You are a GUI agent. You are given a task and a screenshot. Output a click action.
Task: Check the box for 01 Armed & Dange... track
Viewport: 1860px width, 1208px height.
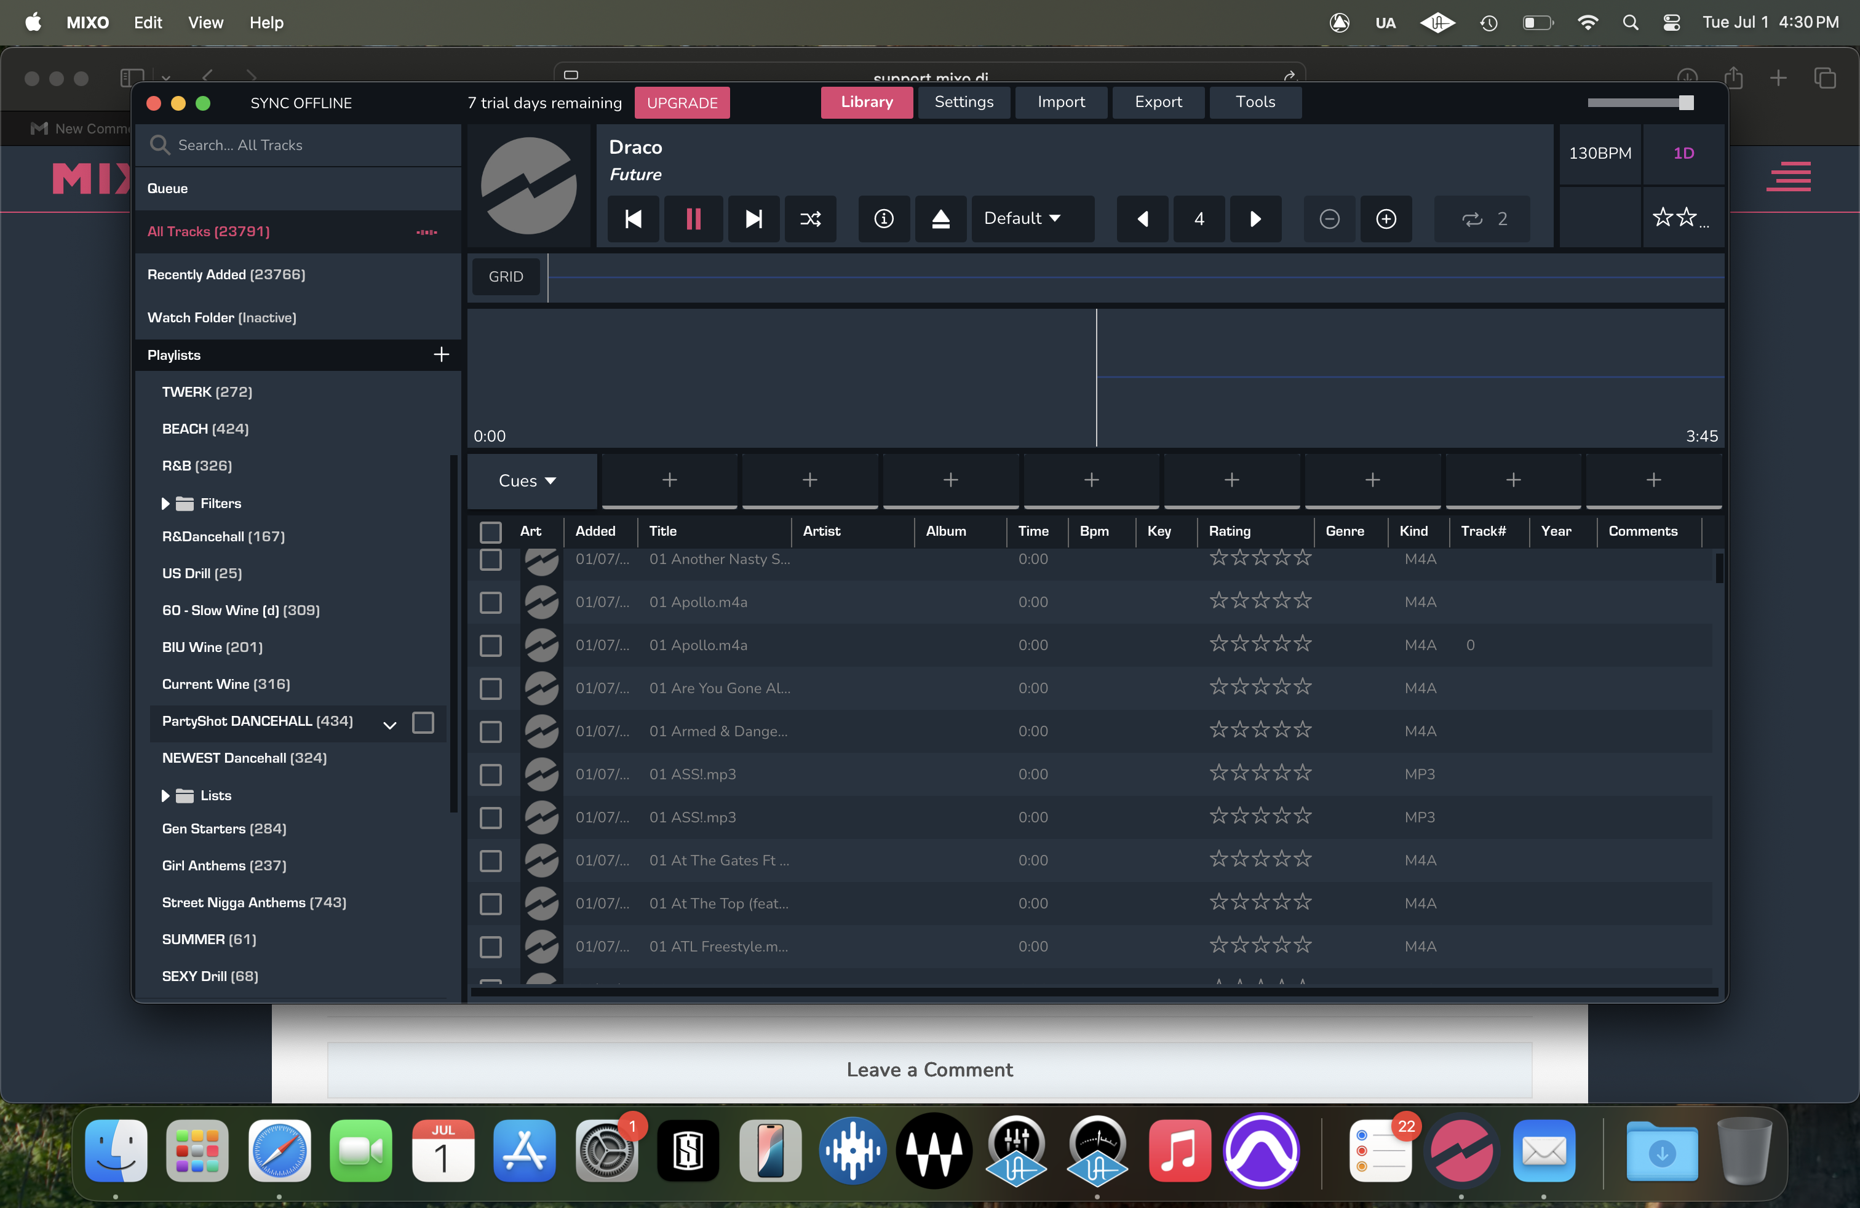[490, 731]
